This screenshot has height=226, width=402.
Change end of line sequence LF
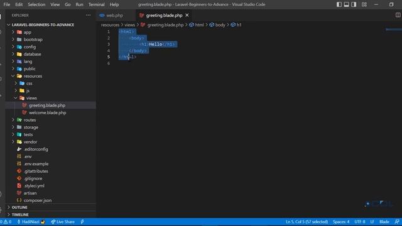(x=372, y=222)
